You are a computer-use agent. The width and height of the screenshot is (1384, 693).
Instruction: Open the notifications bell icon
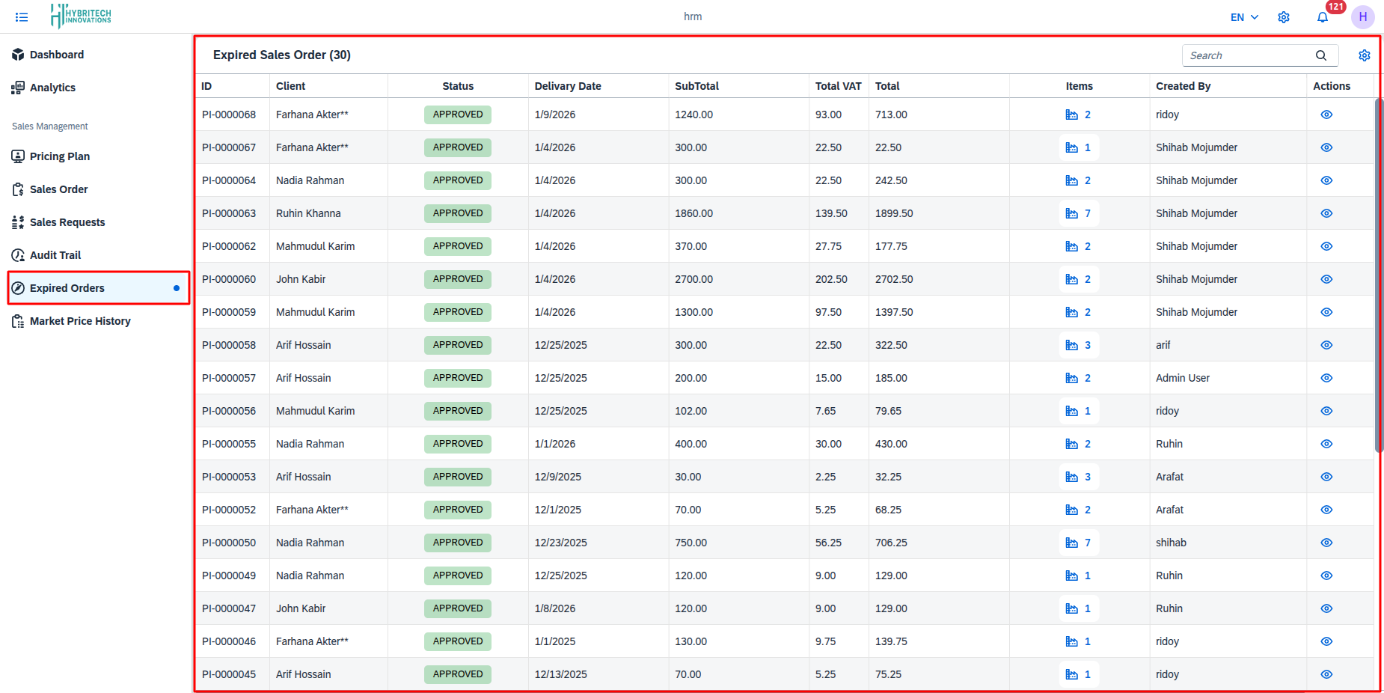pos(1323,17)
